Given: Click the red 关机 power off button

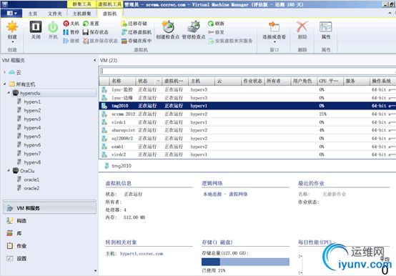Looking at the screenshot, I should 71,24.
